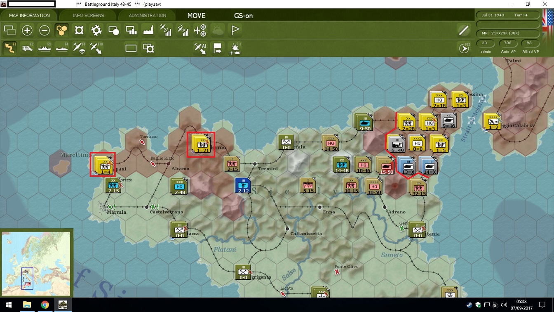554x312 pixels.
Task: Click the crossed-planes-with-bars toolbar icon
Action: coord(183,30)
